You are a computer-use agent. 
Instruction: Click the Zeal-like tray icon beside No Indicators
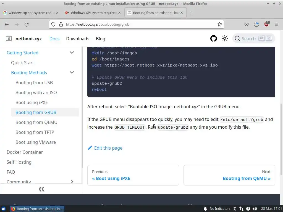[235, 209]
